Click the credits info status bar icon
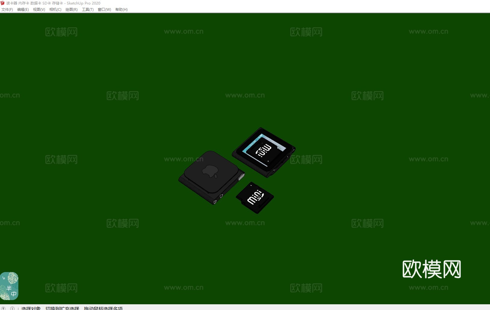The image size is (490, 310). [12, 308]
